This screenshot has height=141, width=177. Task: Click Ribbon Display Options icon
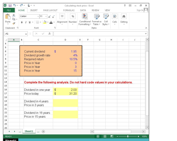(130, 5)
